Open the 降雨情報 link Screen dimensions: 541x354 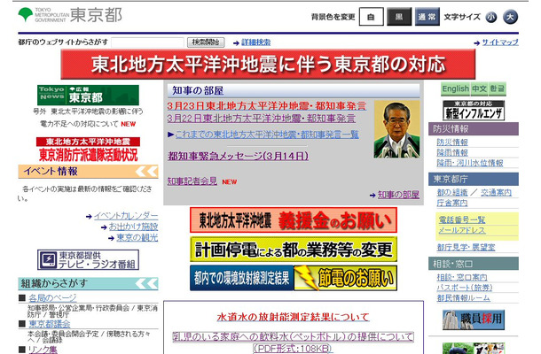(452, 152)
